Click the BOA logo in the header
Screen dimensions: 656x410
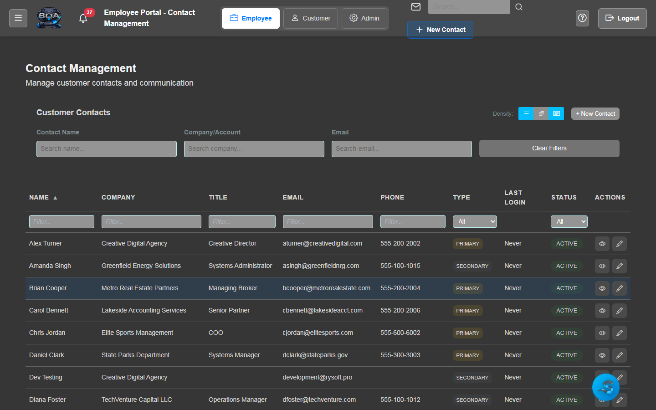click(49, 18)
